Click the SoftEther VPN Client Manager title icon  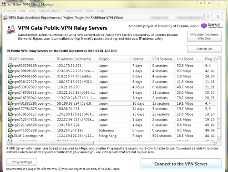click(4, 4)
